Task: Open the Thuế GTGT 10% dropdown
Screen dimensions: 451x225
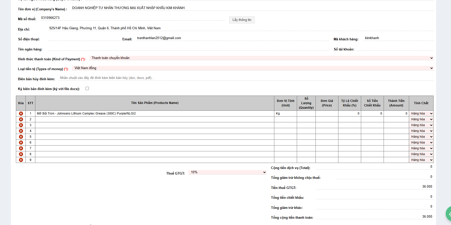Action: 227,172
